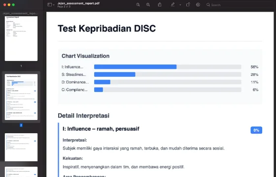Click the I: Influence progress bar

click(x=168, y=67)
